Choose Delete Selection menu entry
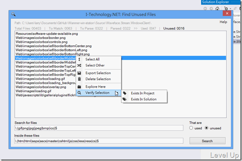This screenshot has height=161, width=242. click(x=98, y=79)
